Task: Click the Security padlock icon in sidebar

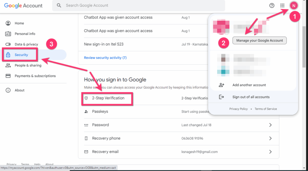Action: pyautogui.click(x=8, y=55)
